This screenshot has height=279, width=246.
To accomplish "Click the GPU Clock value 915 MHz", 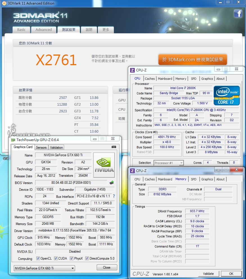I will 44,237.
